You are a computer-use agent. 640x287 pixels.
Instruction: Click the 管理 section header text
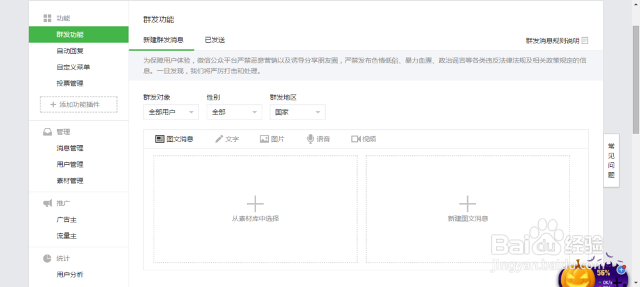pos(63,132)
